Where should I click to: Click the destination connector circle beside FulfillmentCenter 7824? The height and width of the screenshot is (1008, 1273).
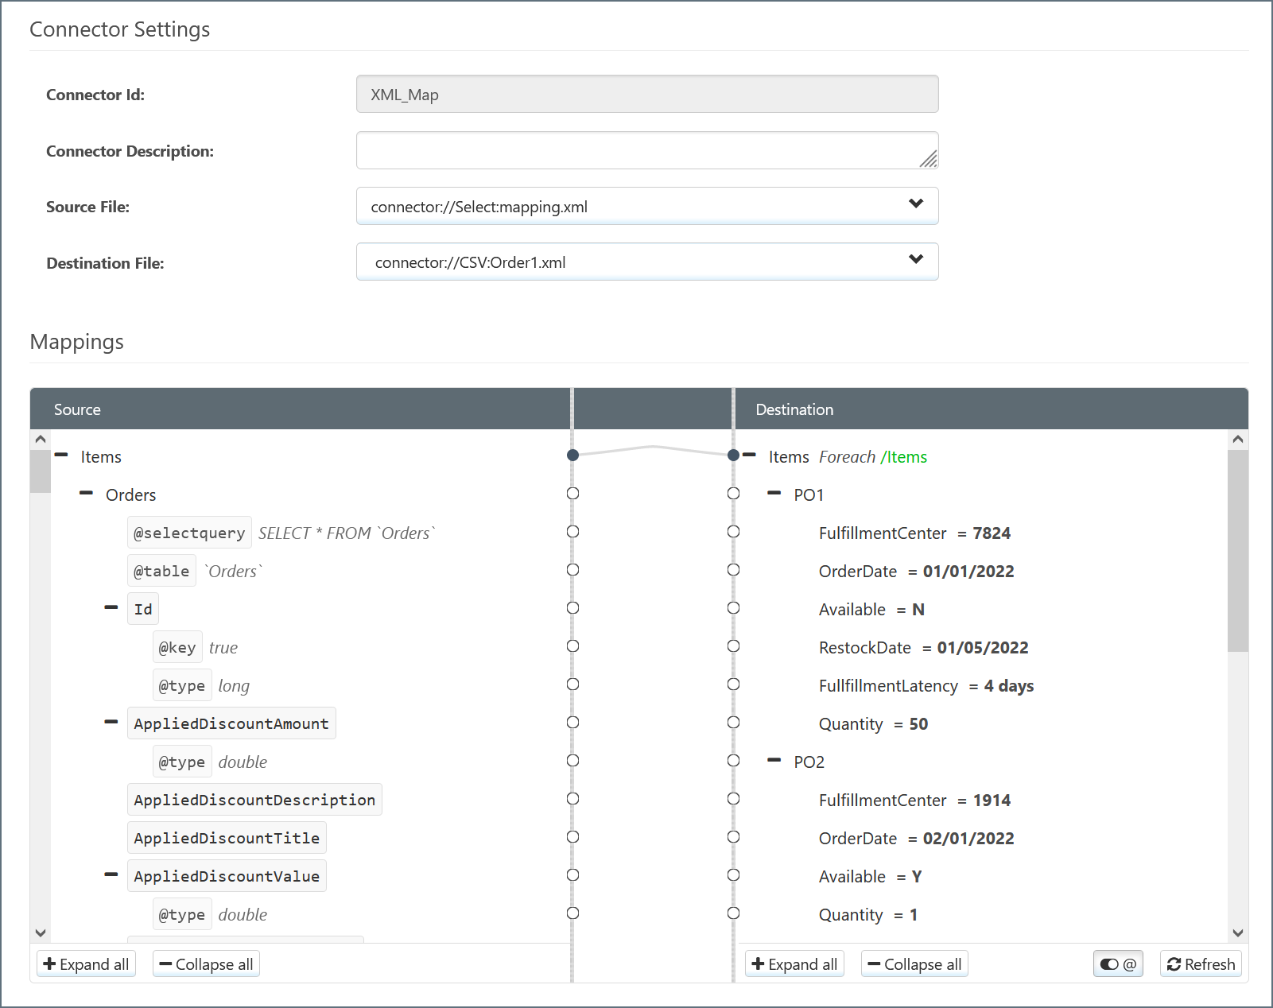pos(733,532)
